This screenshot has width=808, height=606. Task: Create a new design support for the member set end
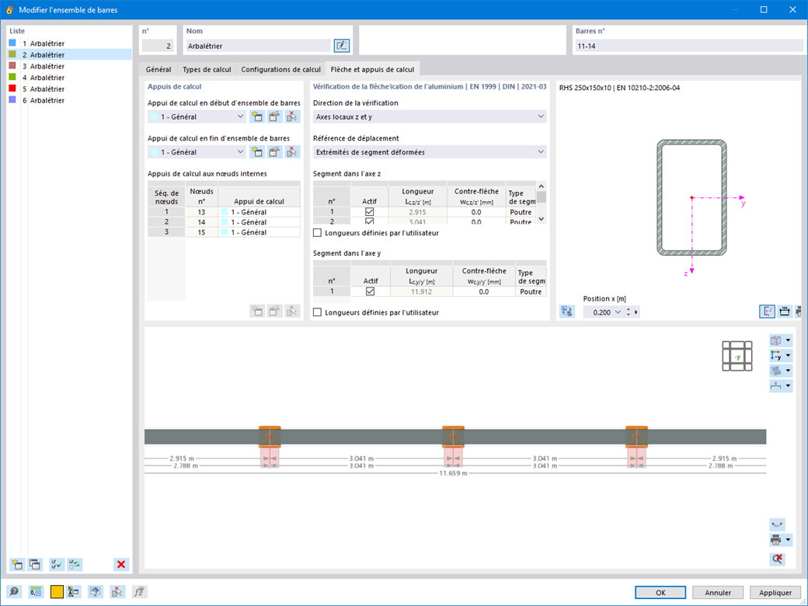tap(256, 152)
